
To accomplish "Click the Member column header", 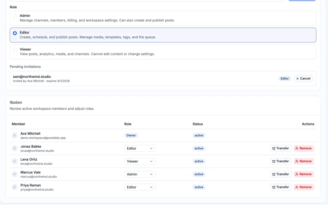I will tap(18, 124).
